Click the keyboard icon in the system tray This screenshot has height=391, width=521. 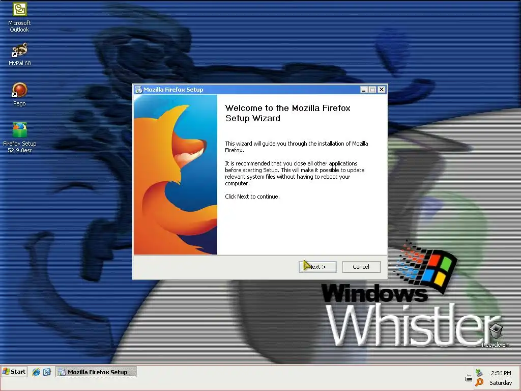[469, 378]
